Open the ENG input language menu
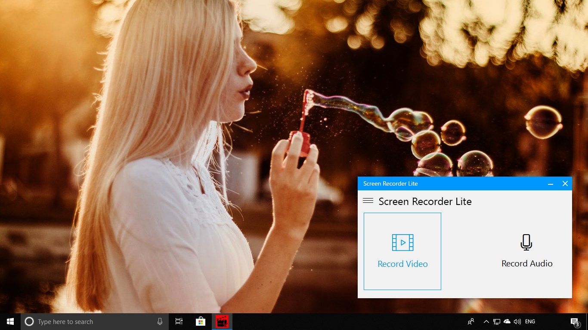588x330 pixels. tap(529, 321)
